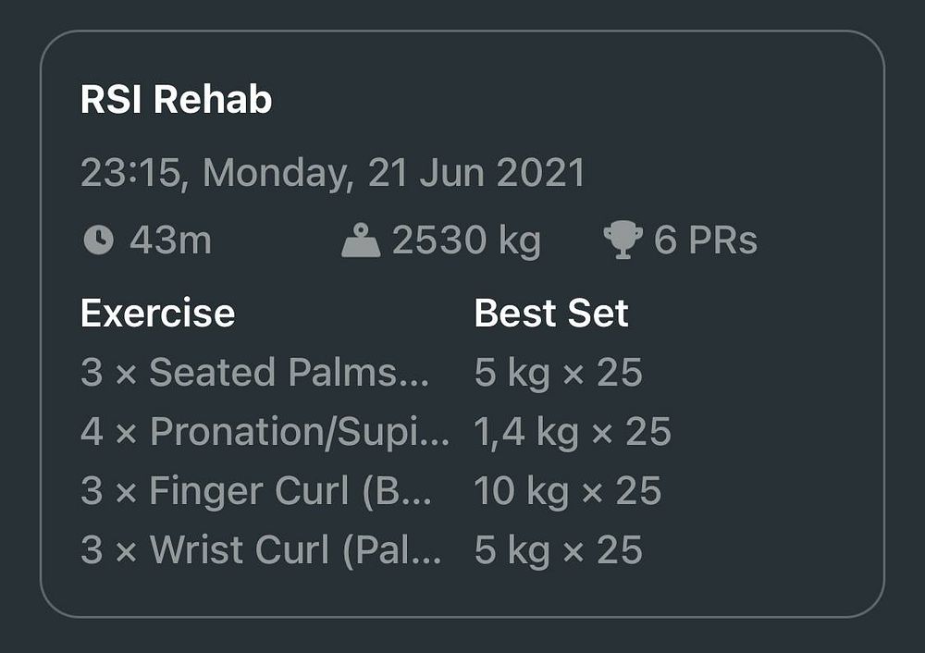Click Seated Palms best set 5 kg × 25
The height and width of the screenshot is (653, 925).
coord(558,373)
